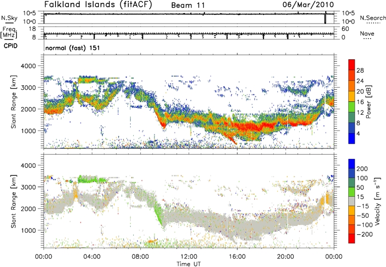Select the "-200" tick on velocity color bar
This screenshot has height=267, width=386.
(x=365, y=234)
